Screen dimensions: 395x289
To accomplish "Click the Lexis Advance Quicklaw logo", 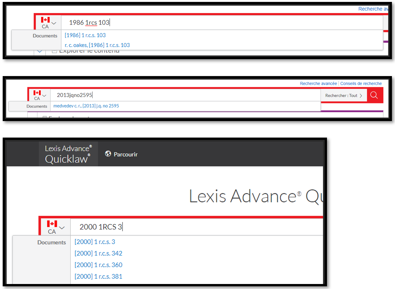I will [x=68, y=154].
